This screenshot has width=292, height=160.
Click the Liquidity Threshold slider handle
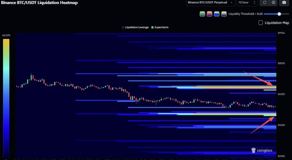pos(279,14)
